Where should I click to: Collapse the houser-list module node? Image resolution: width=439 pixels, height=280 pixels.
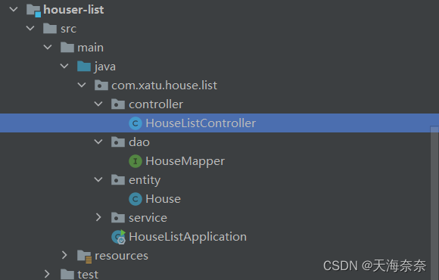click(14, 10)
